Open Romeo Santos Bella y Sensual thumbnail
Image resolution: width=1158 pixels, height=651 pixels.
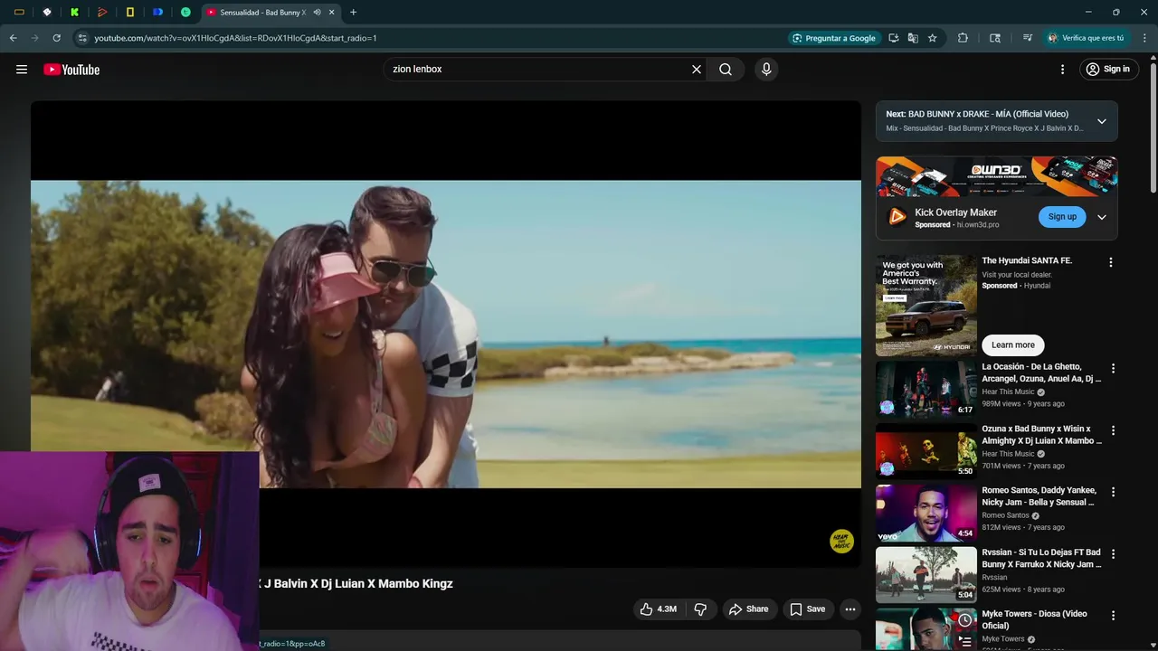(926, 513)
